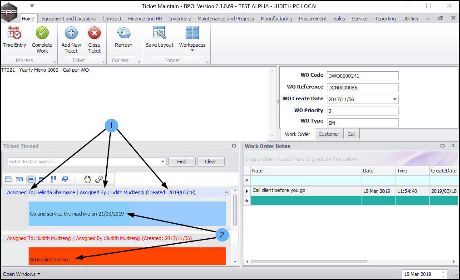Switch to the Call details tab
Image resolution: width=460 pixels, height=280 pixels.
pyautogui.click(x=351, y=134)
